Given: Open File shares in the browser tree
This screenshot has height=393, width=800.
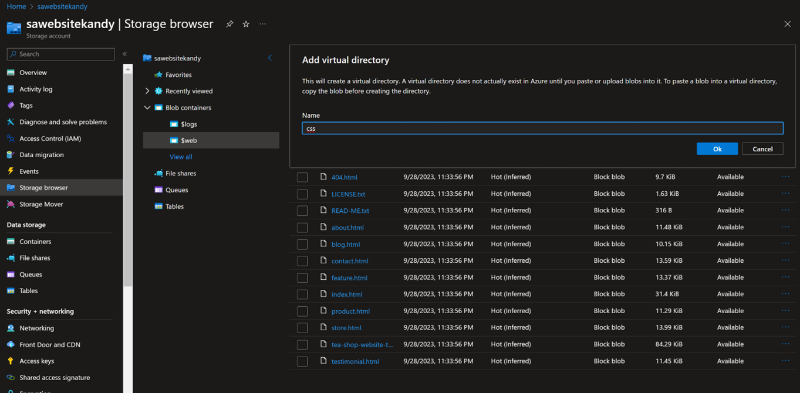Looking at the screenshot, I should point(181,174).
